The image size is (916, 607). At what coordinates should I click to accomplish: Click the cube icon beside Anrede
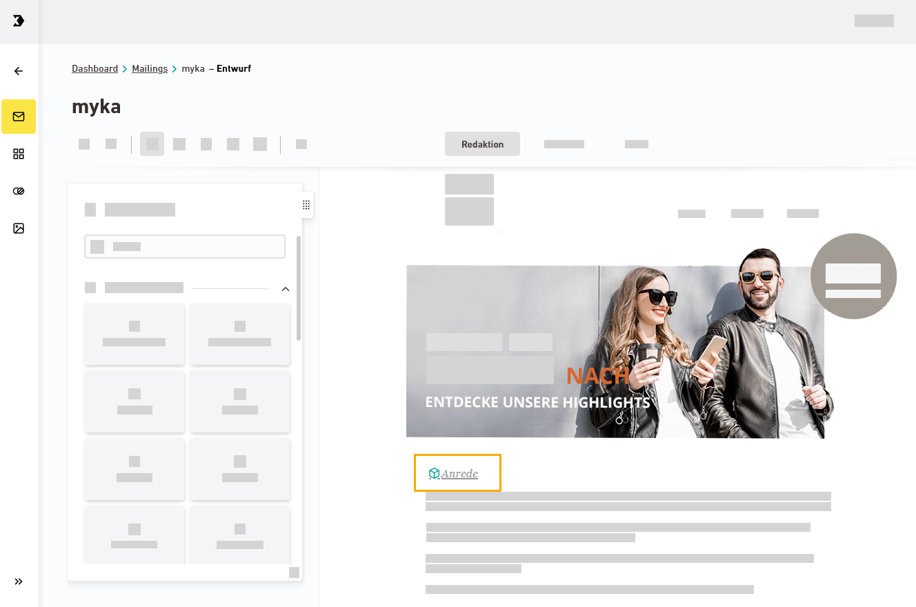click(x=434, y=473)
